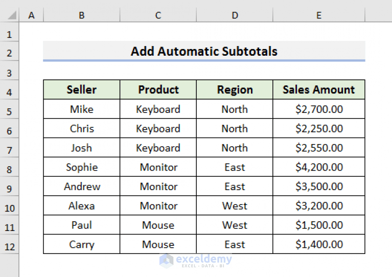The image size is (392, 277).
Task: Select Carry's 'East' region cell
Action: click(x=235, y=244)
